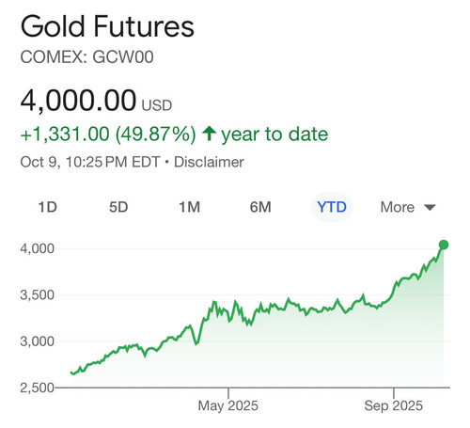Click the green up arrow icon

tap(209, 134)
